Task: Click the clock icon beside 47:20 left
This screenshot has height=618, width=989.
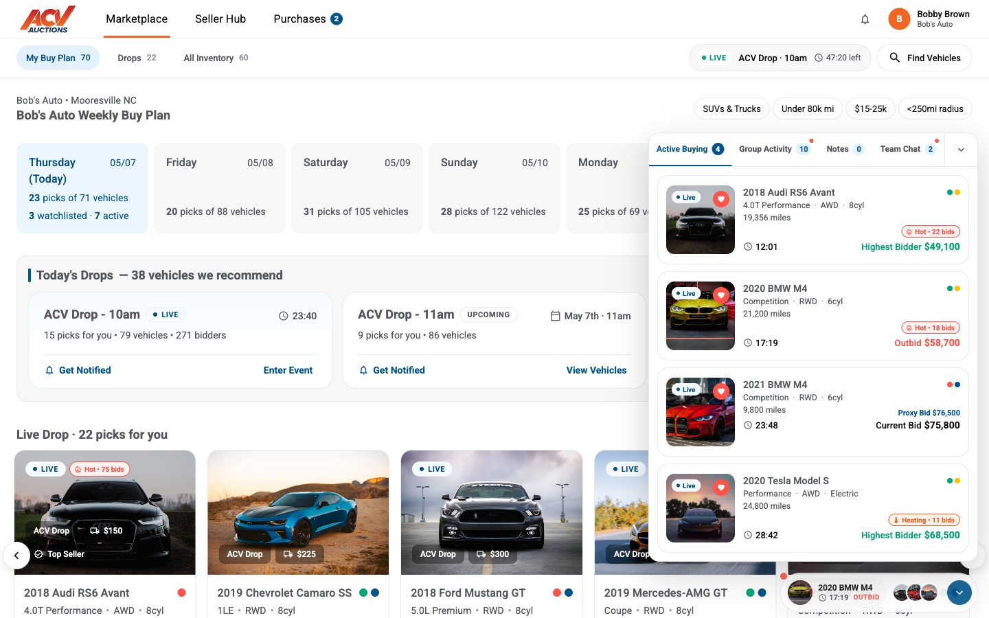Action: click(x=819, y=58)
